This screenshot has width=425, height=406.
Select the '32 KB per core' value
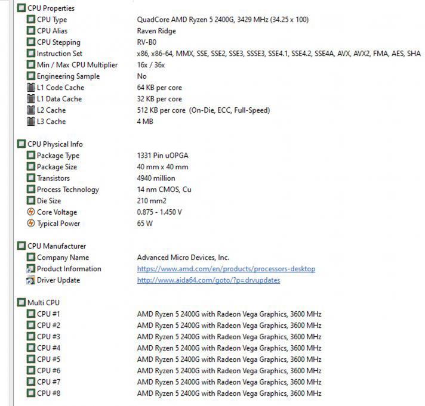[159, 99]
